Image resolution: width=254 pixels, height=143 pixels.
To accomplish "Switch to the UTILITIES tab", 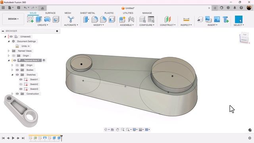I will click(128, 13).
